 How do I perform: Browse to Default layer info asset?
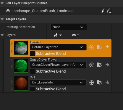99,47
